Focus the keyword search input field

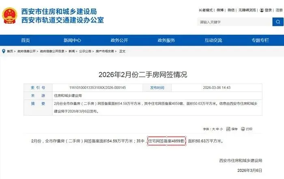pyautogui.click(x=235, y=22)
